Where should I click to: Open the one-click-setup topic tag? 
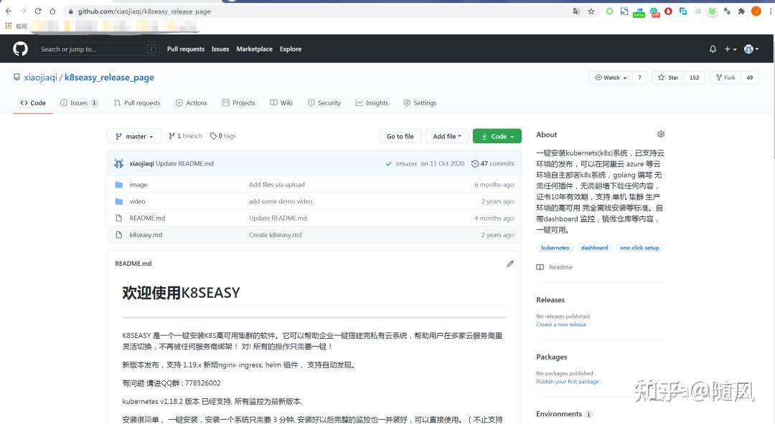(639, 248)
